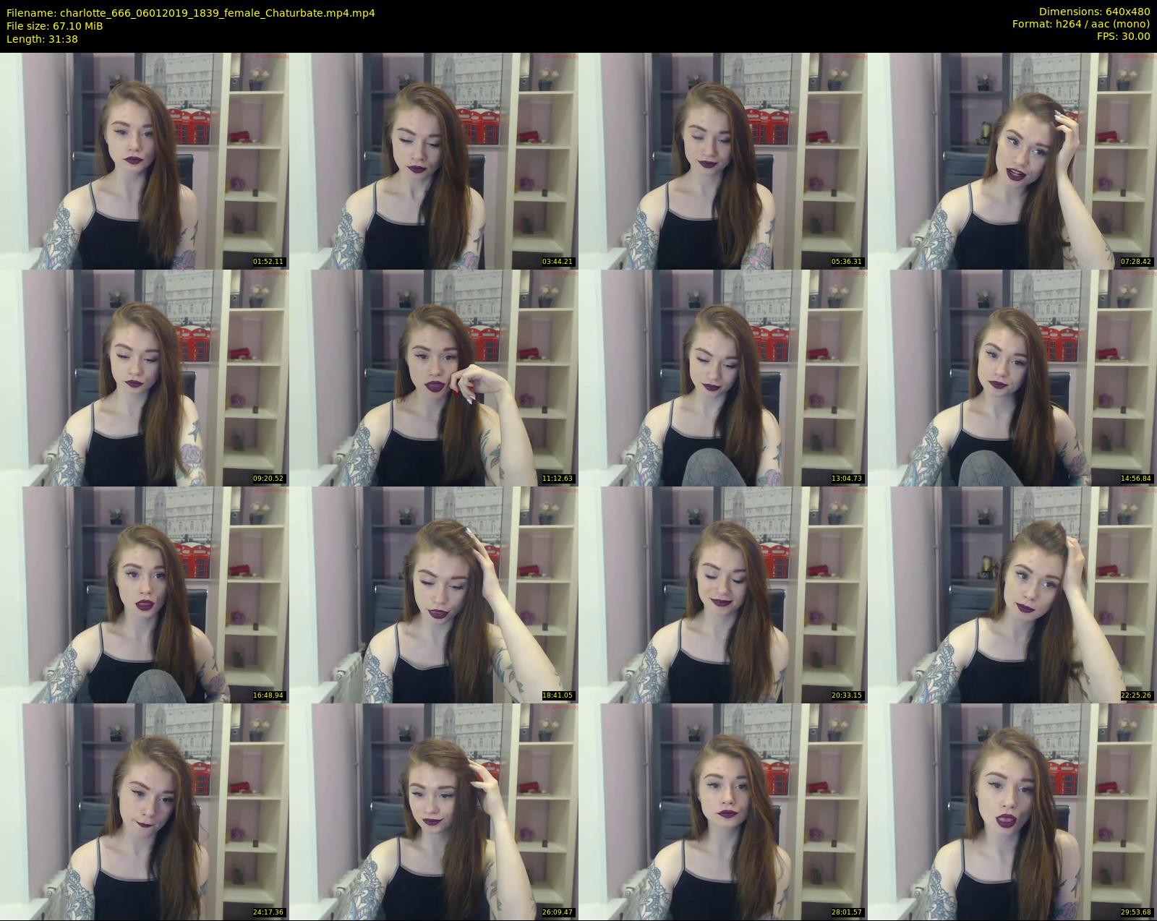The height and width of the screenshot is (921, 1157).
Task: Select the frame marked 14:56.84
Action: tap(1012, 378)
